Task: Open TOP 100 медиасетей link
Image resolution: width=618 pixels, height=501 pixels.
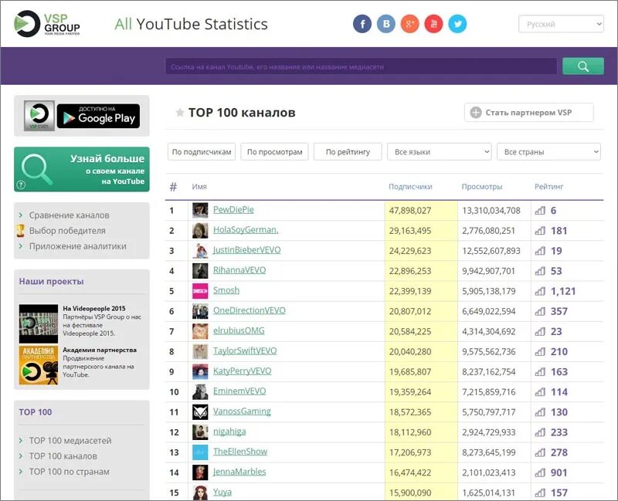Action: (70, 440)
